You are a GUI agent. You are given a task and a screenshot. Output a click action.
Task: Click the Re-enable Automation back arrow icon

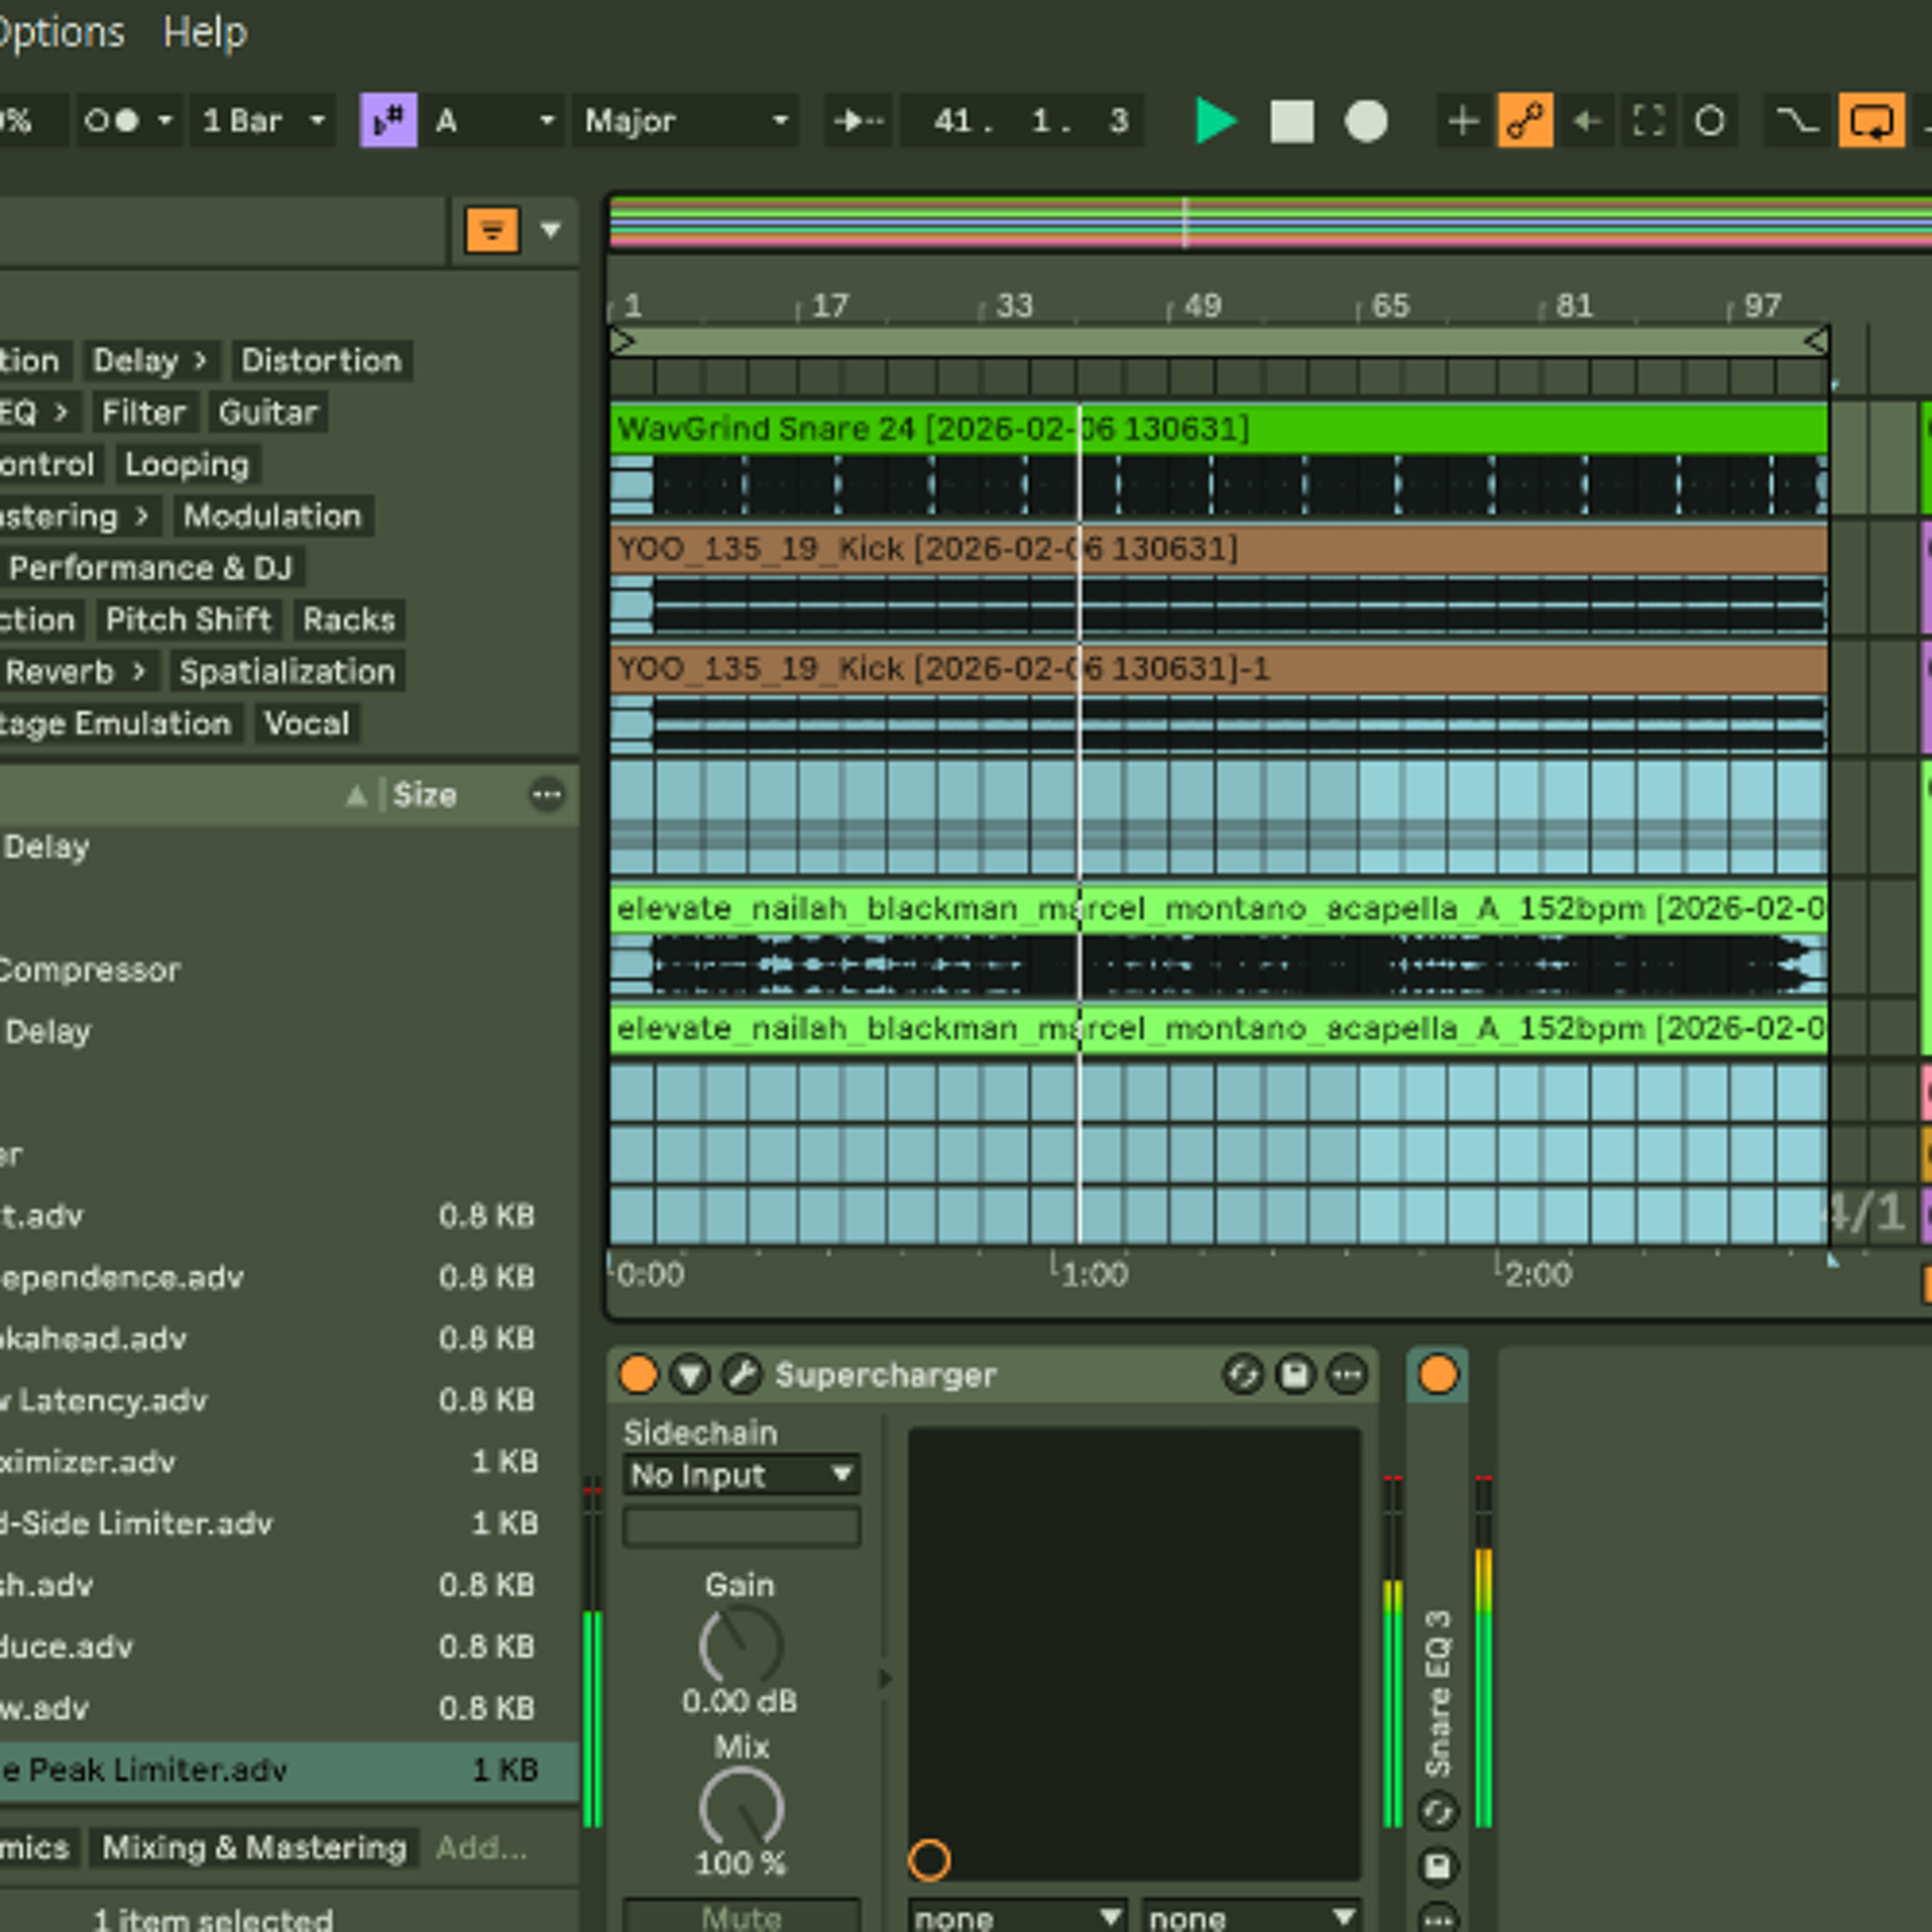coord(1588,121)
